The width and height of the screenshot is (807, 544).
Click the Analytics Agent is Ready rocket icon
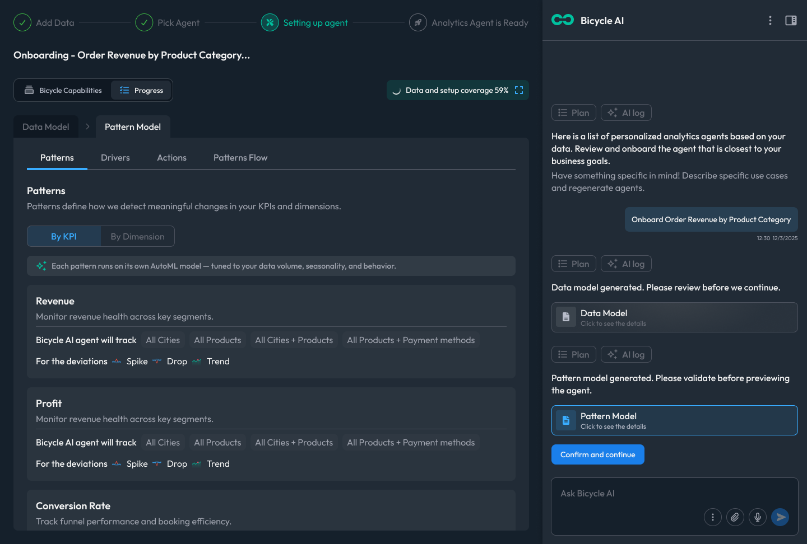pos(418,22)
